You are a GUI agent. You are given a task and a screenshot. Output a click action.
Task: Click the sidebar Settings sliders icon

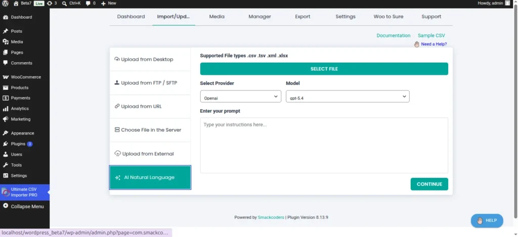tap(5, 176)
